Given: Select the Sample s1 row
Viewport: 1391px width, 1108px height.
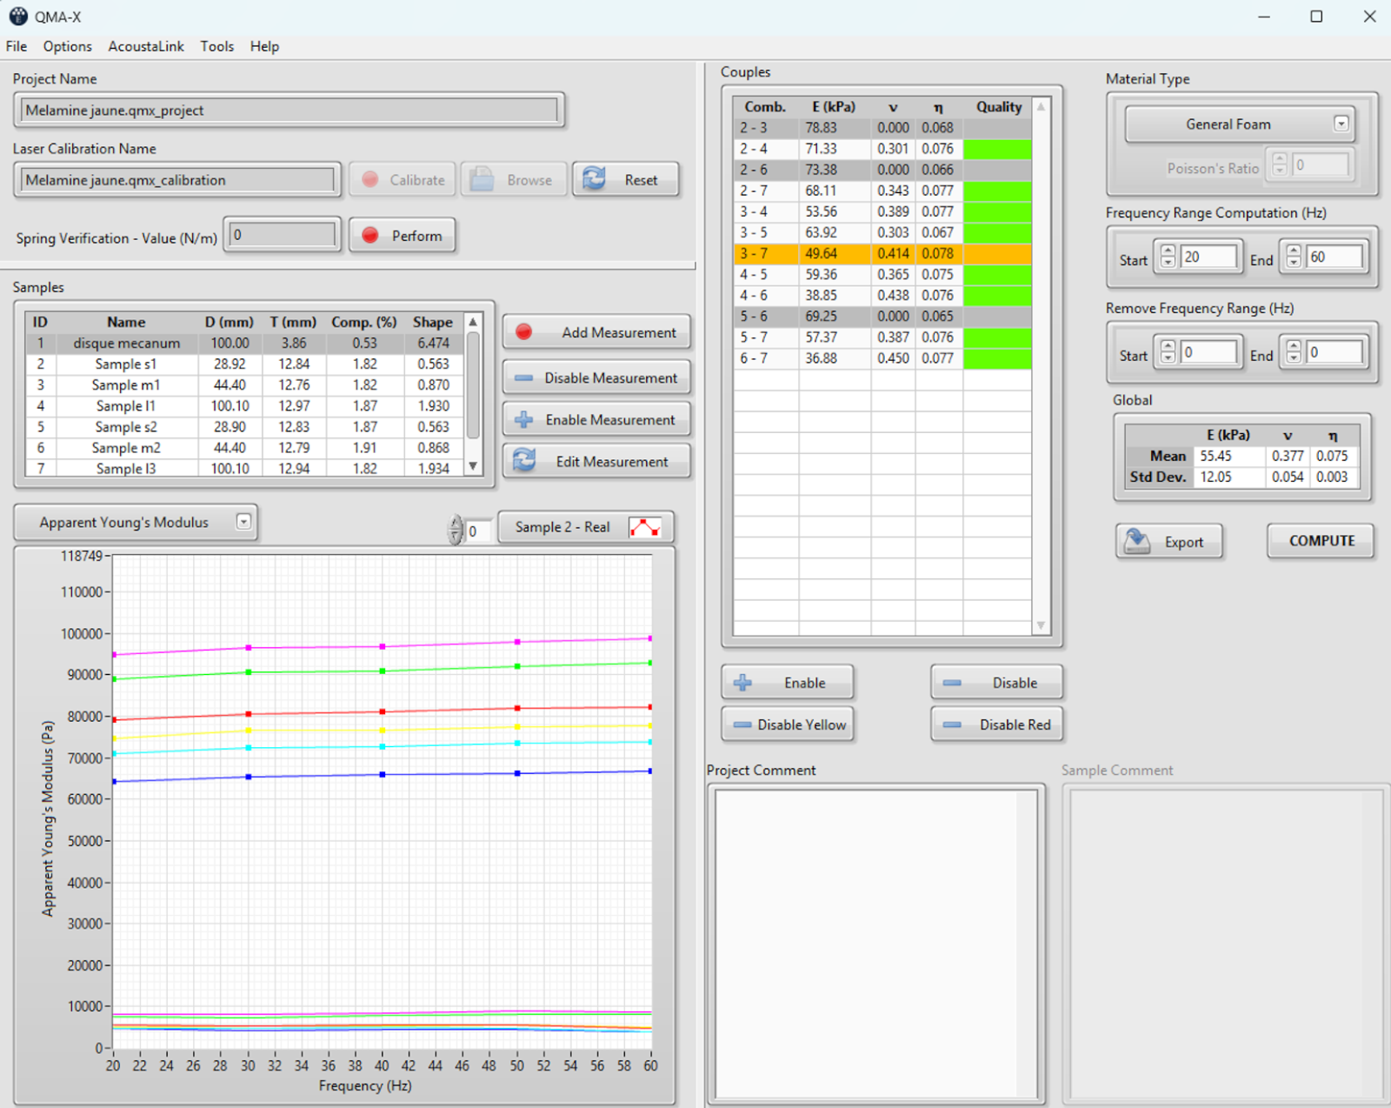Looking at the screenshot, I should coord(245,364).
